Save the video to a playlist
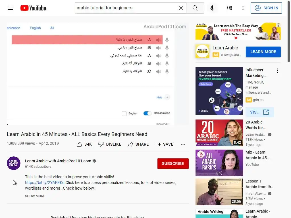The image size is (291, 218). point(164,144)
